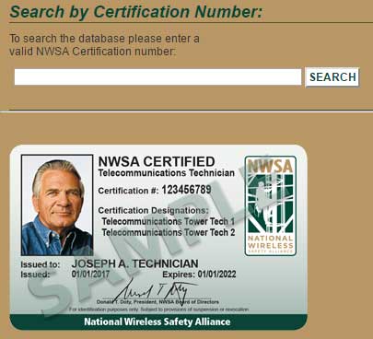Click the certification number input field
373x339 pixels.
click(157, 76)
